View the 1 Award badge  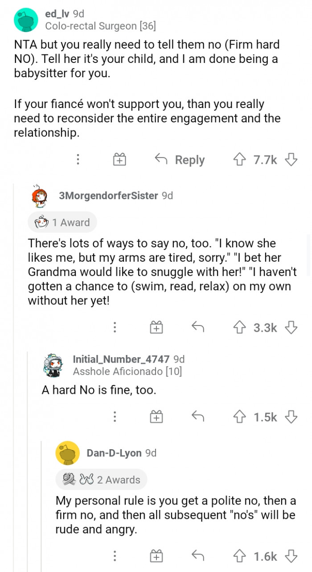(62, 222)
